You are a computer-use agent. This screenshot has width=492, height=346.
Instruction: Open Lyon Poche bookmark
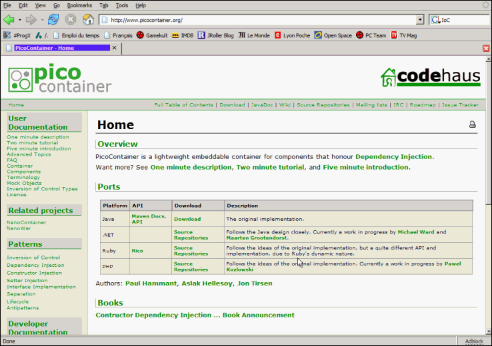pyautogui.click(x=292, y=35)
